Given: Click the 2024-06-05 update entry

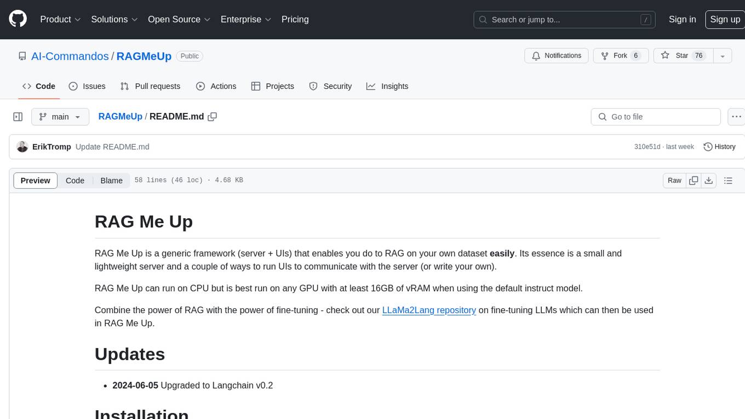Looking at the screenshot, I should [193, 385].
